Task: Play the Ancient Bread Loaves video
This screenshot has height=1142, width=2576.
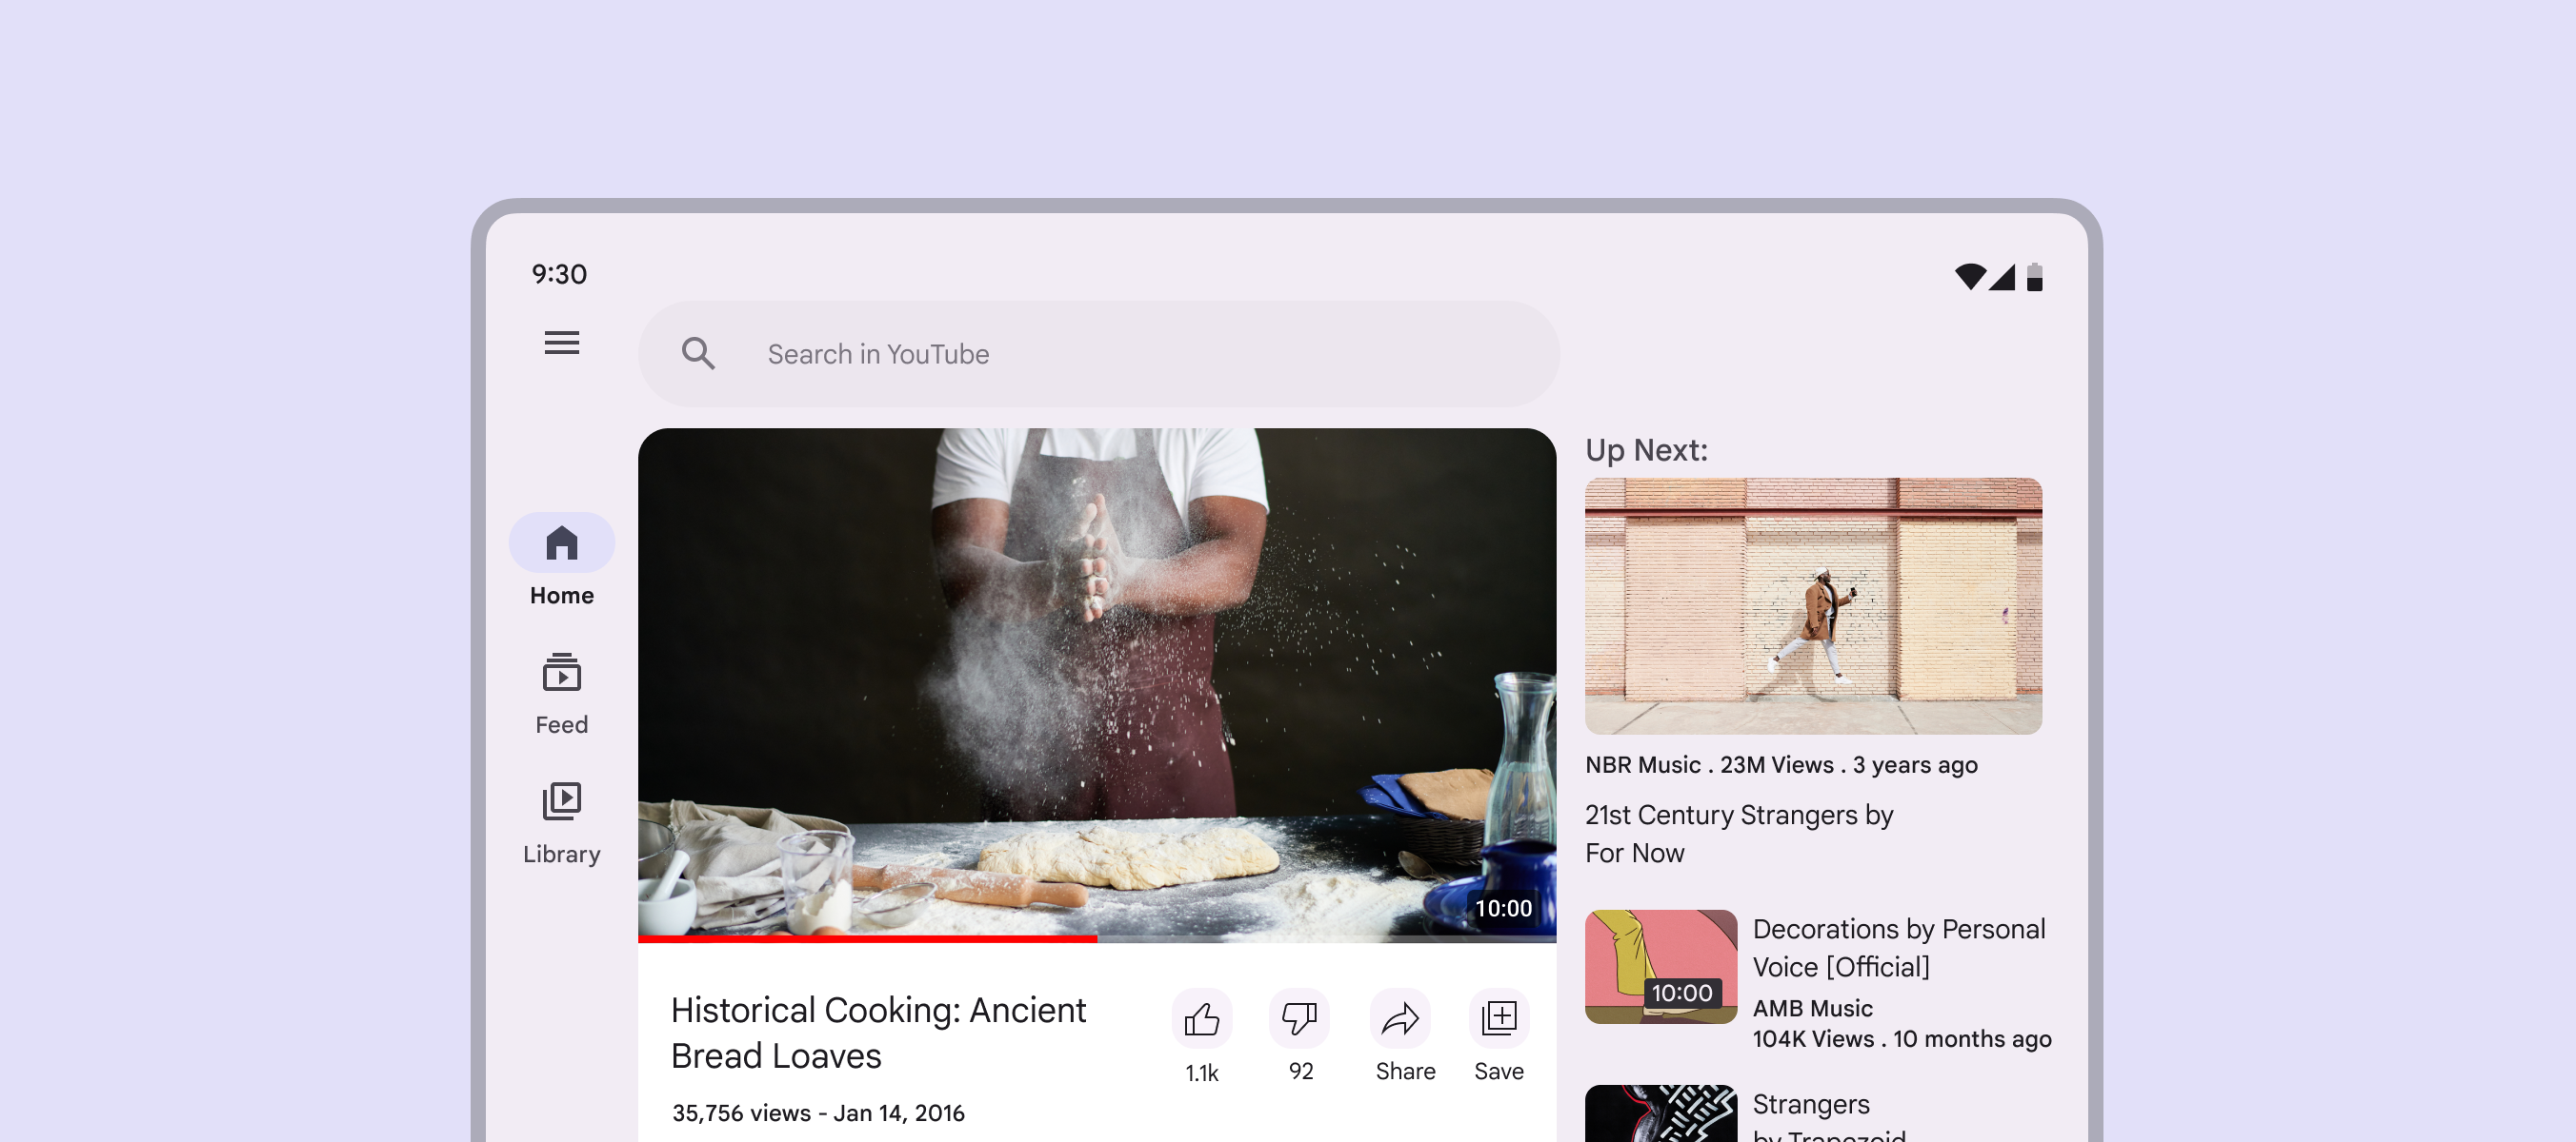Action: point(1096,683)
